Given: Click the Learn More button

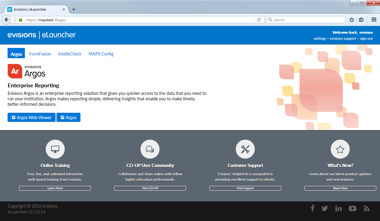Looking at the screenshot, I should click(55, 188).
